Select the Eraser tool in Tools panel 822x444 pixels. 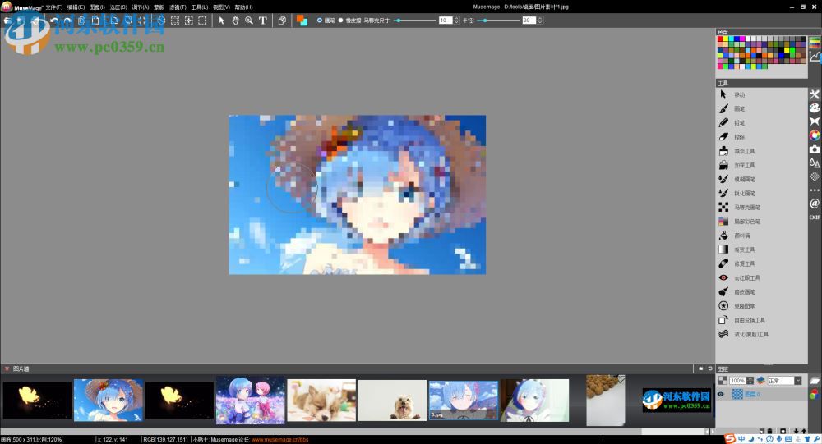coord(723,137)
